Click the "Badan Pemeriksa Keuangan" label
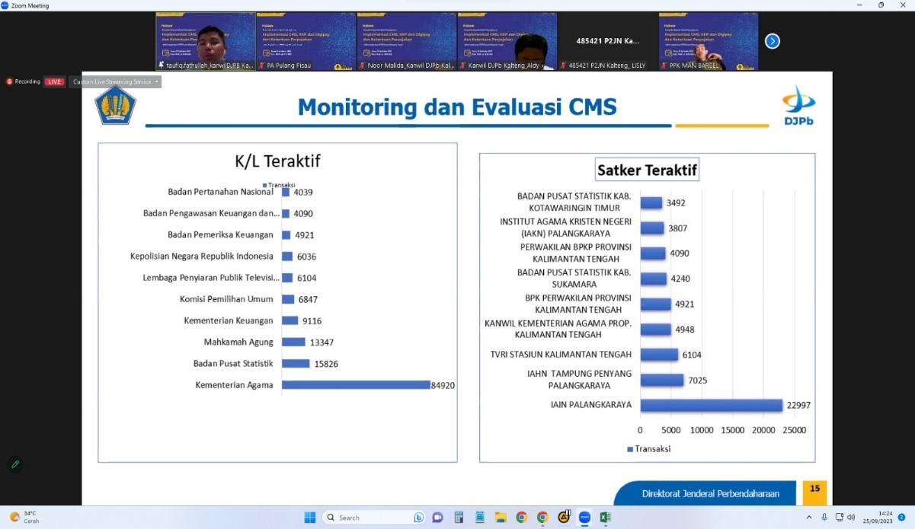 click(221, 235)
